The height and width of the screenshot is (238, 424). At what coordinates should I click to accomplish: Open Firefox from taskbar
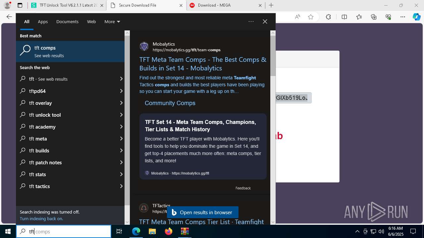168,231
